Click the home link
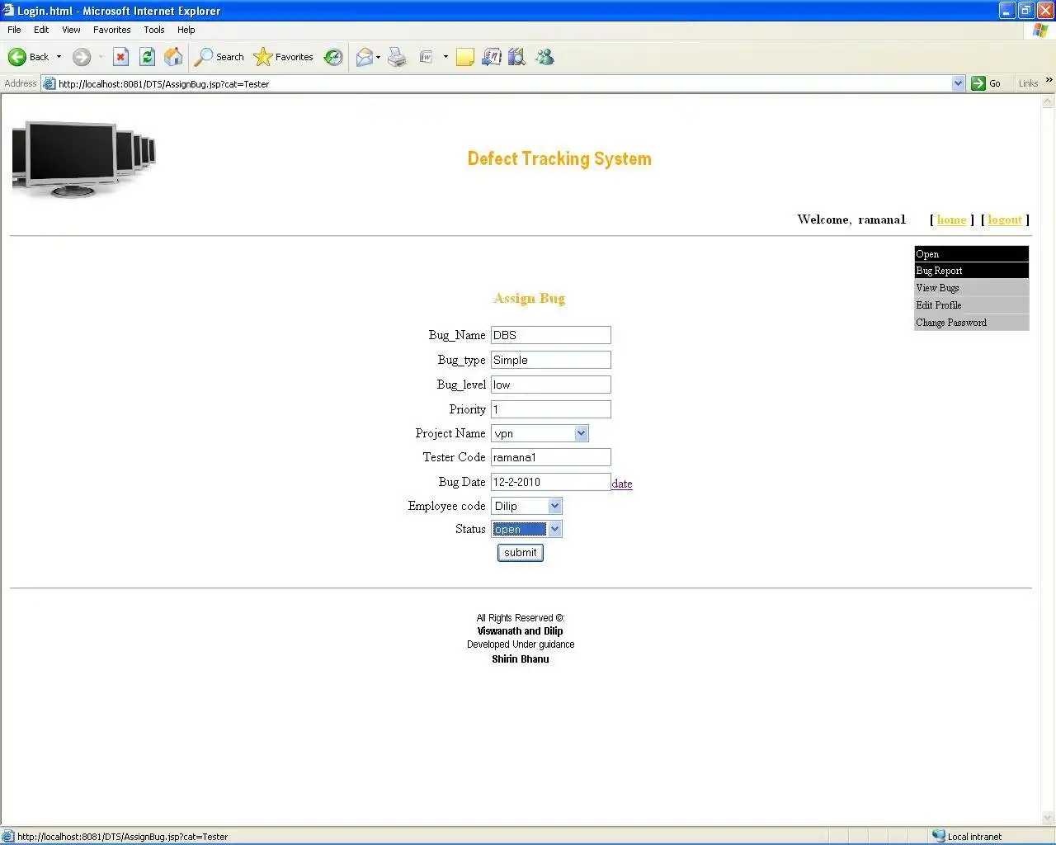 951,220
